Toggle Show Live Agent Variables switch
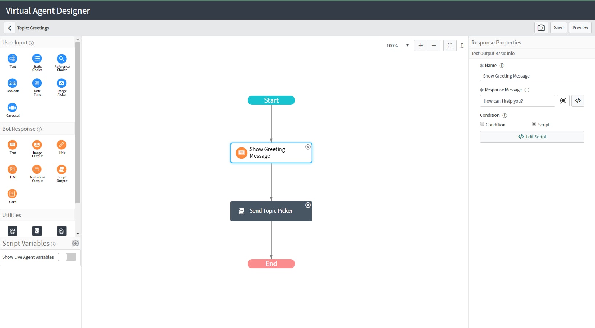Screen dimensions: 595x328 [67, 257]
